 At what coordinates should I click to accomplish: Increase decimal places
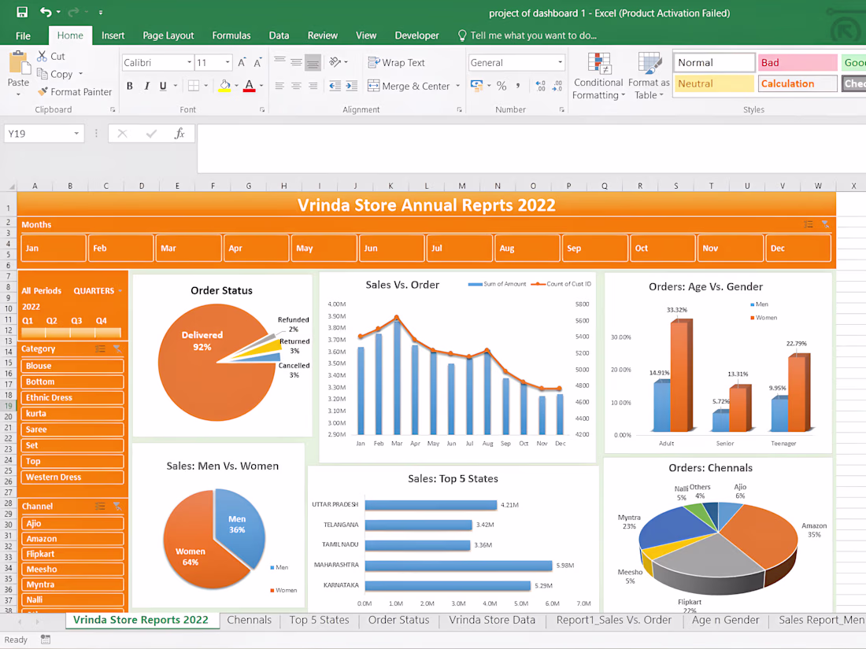540,86
